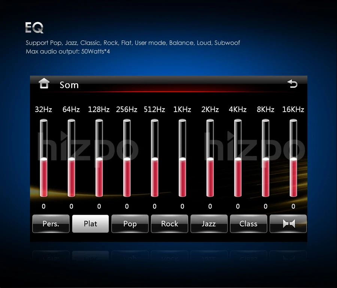Apply the Jazz preset
Image resolution: width=337 pixels, height=288 pixels.
[209, 224]
